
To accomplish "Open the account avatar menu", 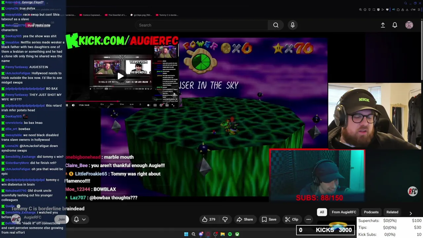I will [x=409, y=25].
